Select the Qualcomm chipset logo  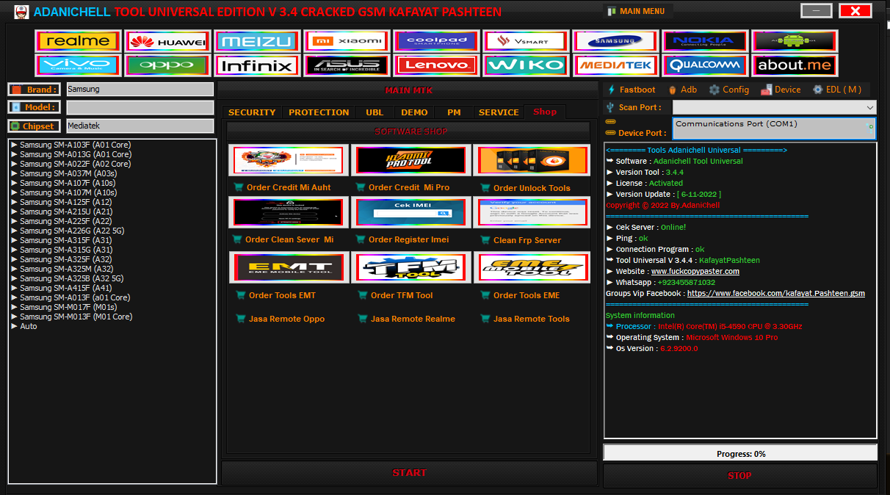705,65
